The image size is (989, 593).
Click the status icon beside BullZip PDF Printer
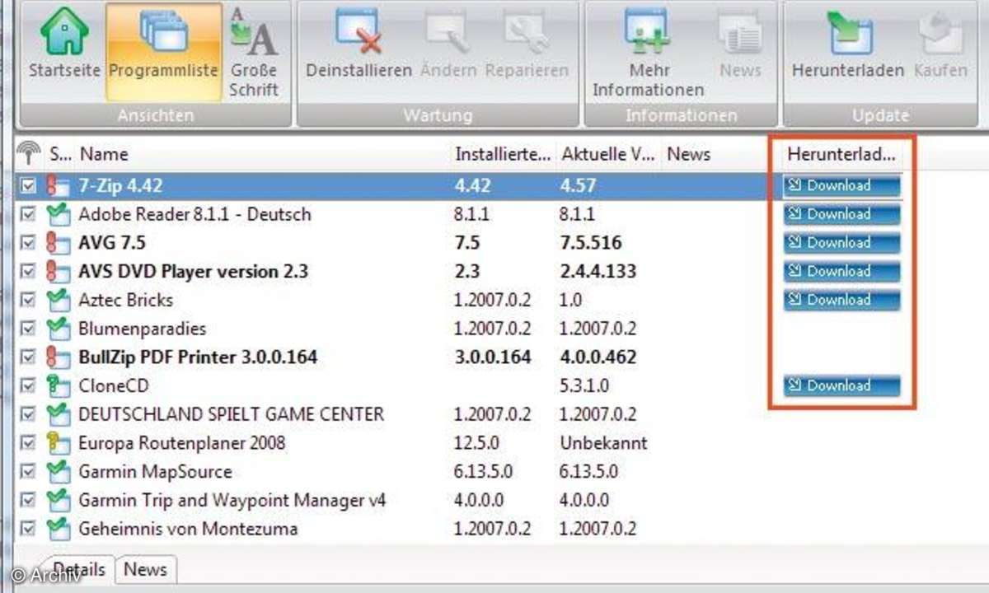point(58,357)
